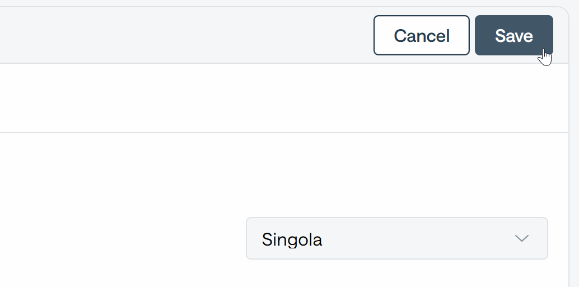Confirm the form using the dark Save button
Viewport: 579px width, 287px height.
(x=513, y=35)
